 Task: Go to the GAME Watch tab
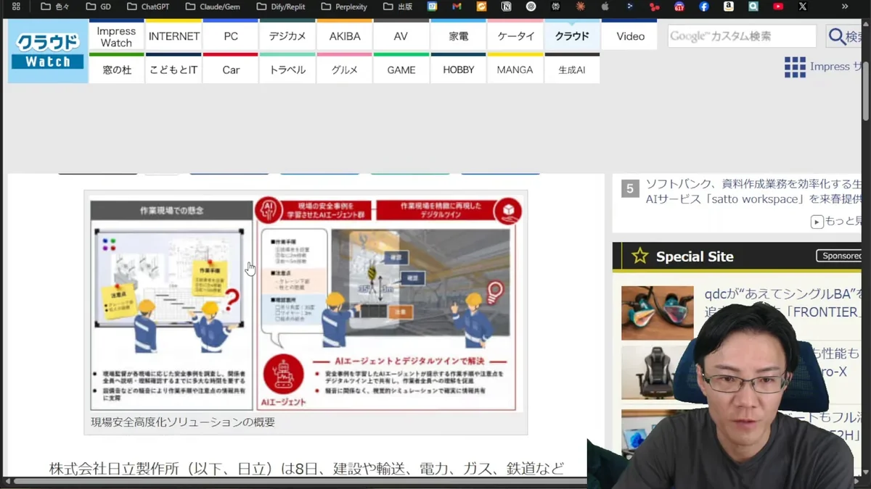click(401, 69)
